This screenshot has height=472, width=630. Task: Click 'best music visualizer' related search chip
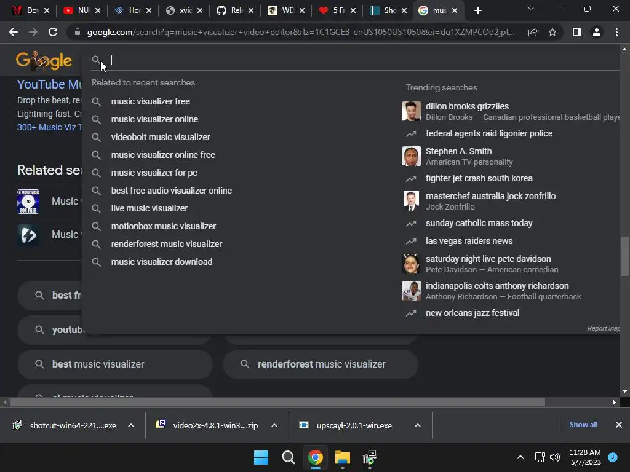115,364
